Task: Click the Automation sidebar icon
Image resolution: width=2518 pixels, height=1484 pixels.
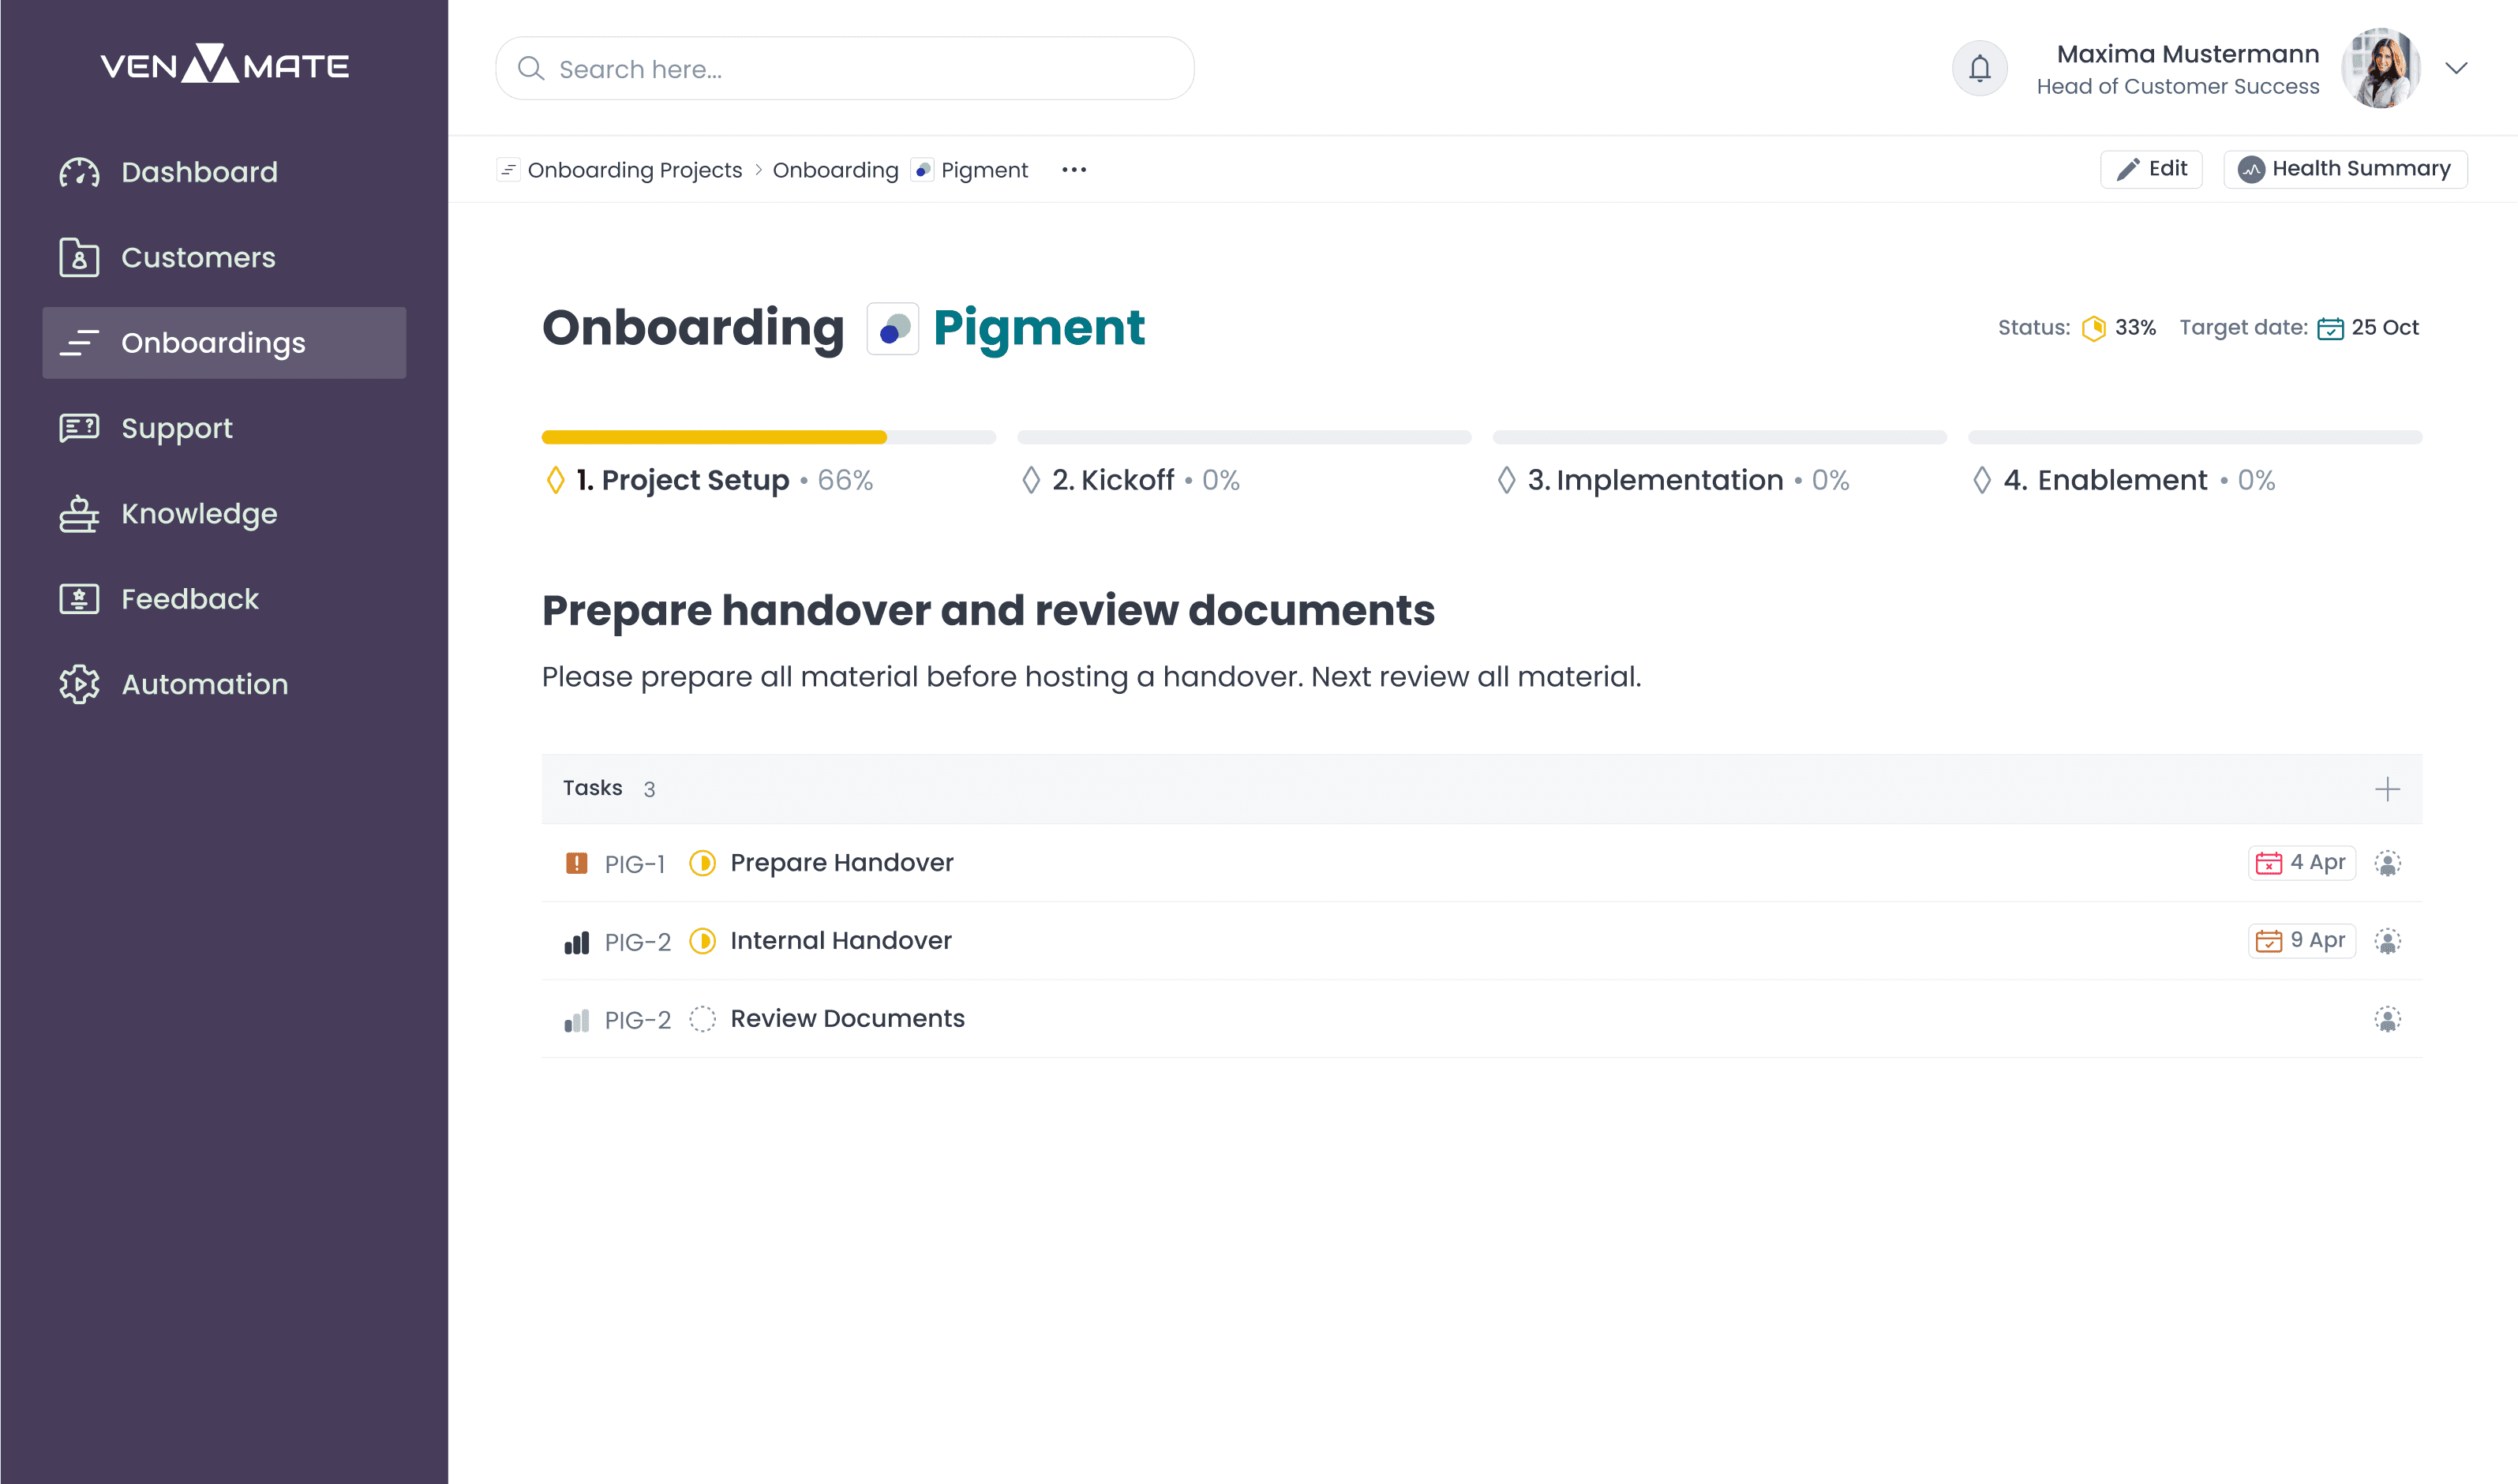Action: pyautogui.click(x=76, y=684)
